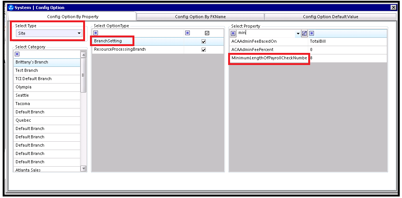Click filter icon left of 'min' filter
402x198 pixels.
(233, 33)
